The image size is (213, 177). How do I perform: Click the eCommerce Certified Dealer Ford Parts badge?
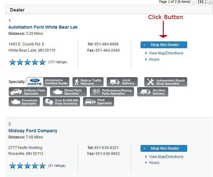(x=48, y=82)
